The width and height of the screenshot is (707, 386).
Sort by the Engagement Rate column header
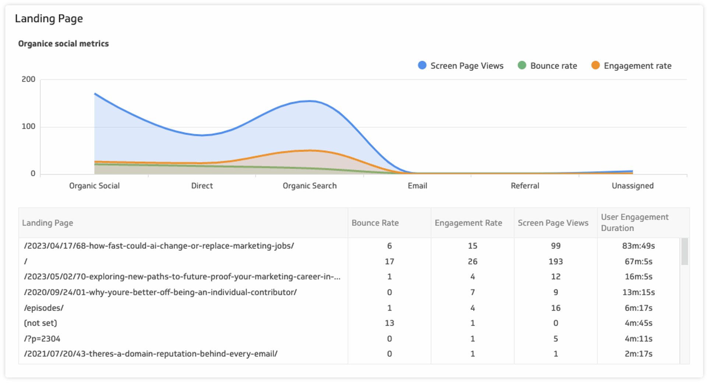tap(468, 222)
